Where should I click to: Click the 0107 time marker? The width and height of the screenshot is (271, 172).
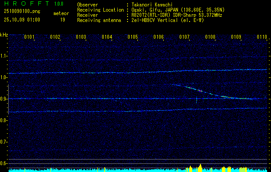(184, 37)
